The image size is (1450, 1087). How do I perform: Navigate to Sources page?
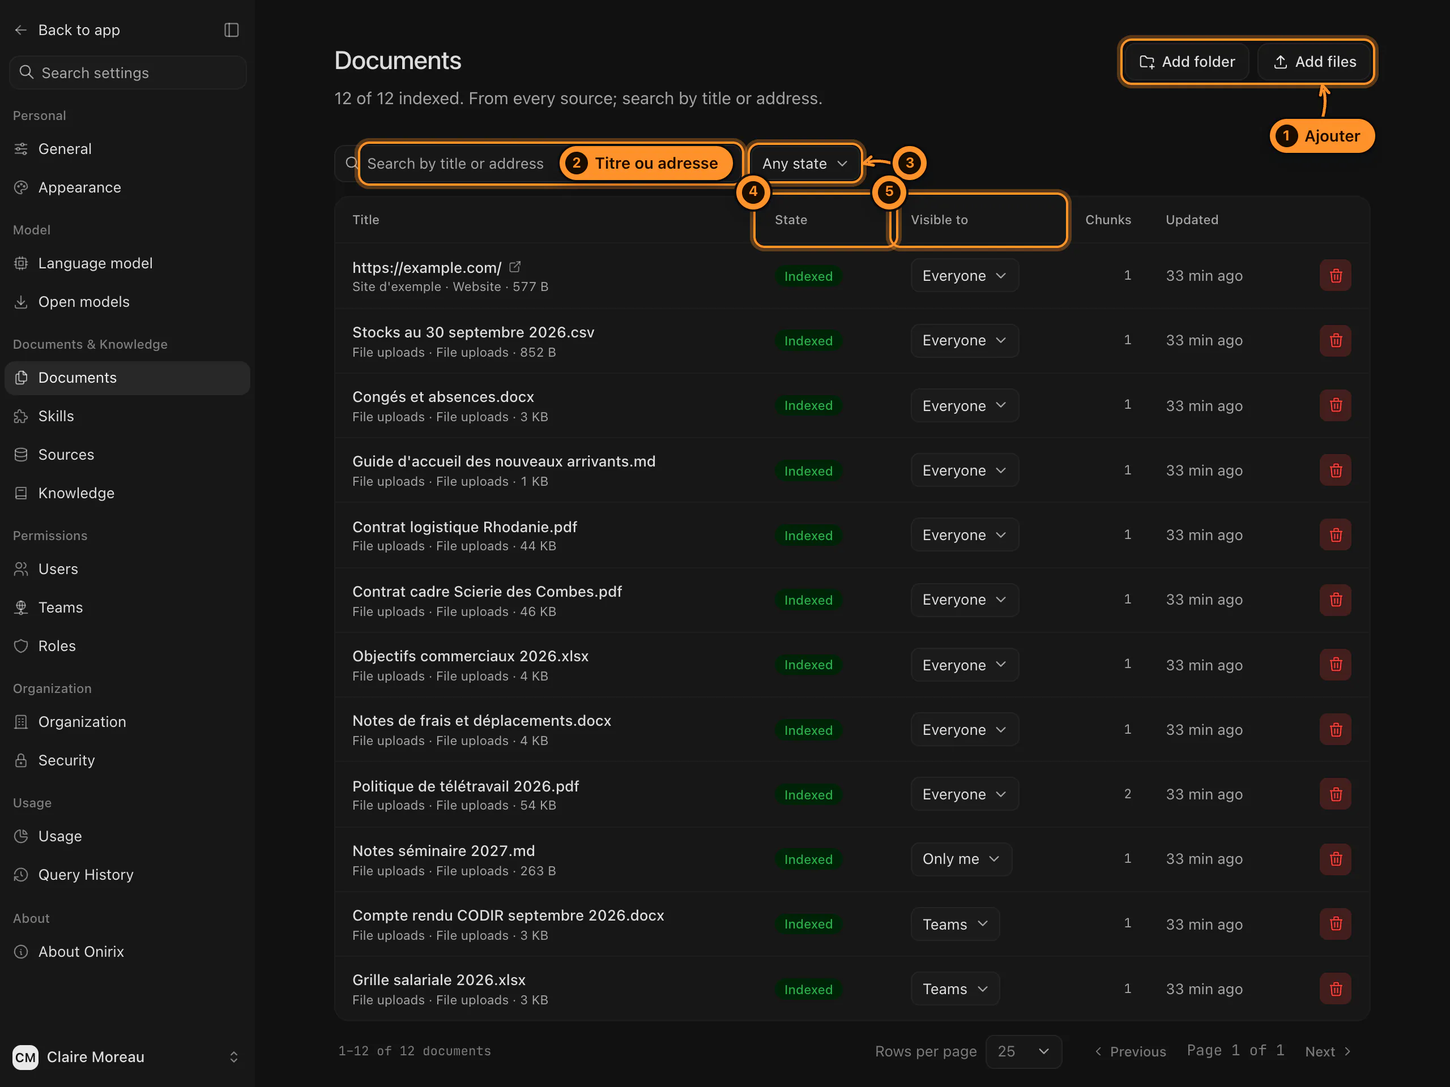(127, 455)
